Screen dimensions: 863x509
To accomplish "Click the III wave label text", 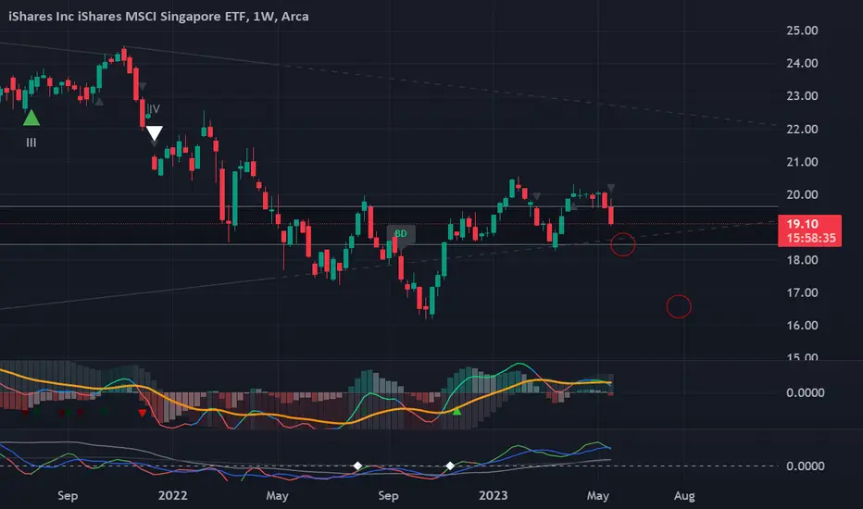I will tap(31, 143).
